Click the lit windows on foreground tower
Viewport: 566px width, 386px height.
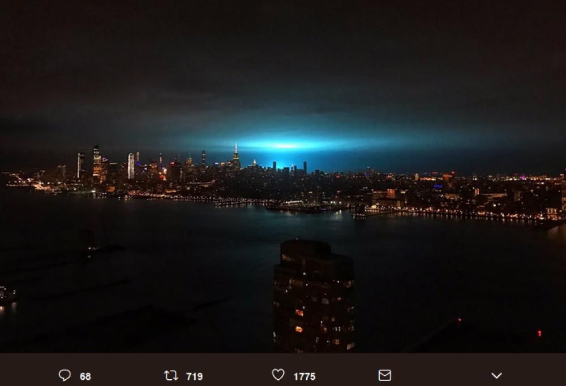tap(299, 313)
